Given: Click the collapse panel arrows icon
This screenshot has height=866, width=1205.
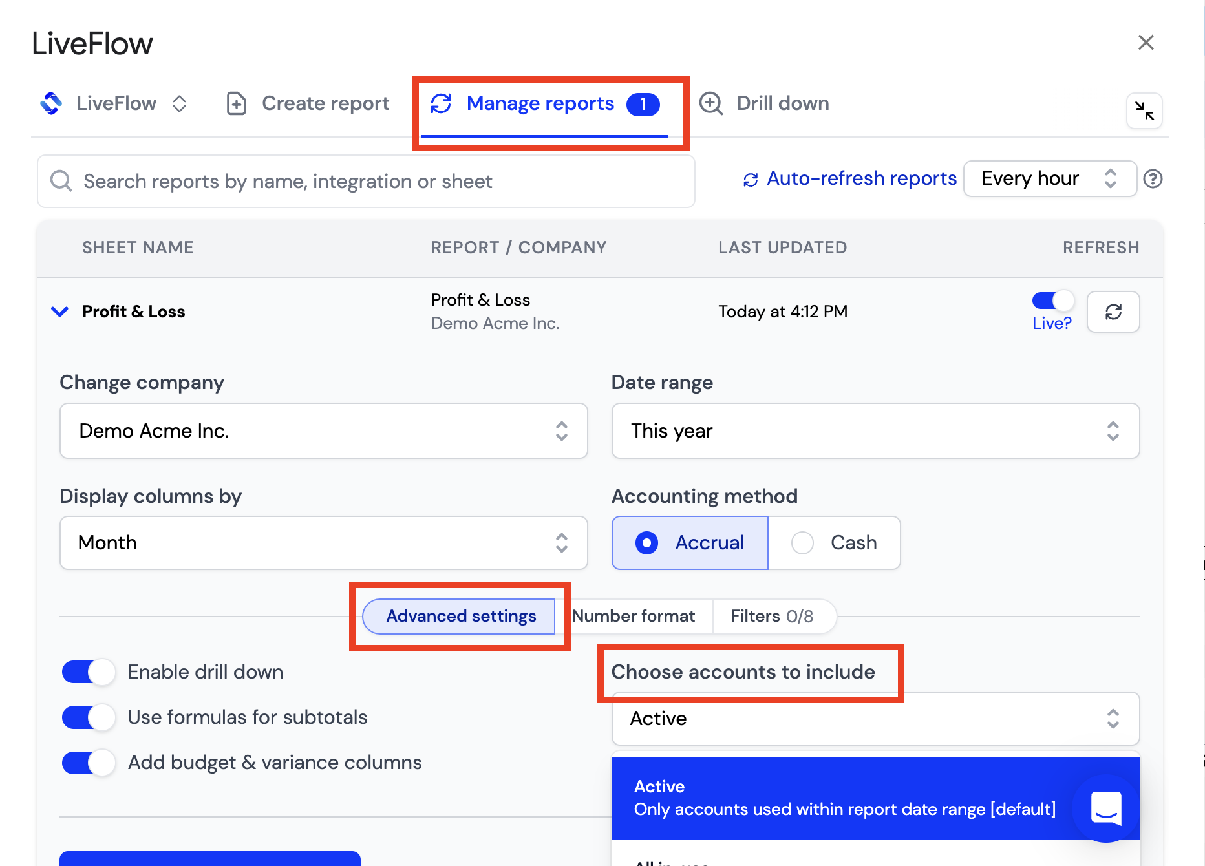Looking at the screenshot, I should click(x=1144, y=111).
